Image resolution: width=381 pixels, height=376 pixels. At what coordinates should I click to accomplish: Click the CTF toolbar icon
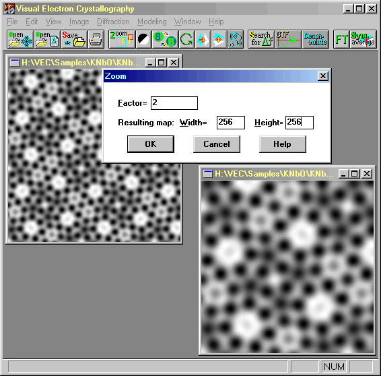288,39
